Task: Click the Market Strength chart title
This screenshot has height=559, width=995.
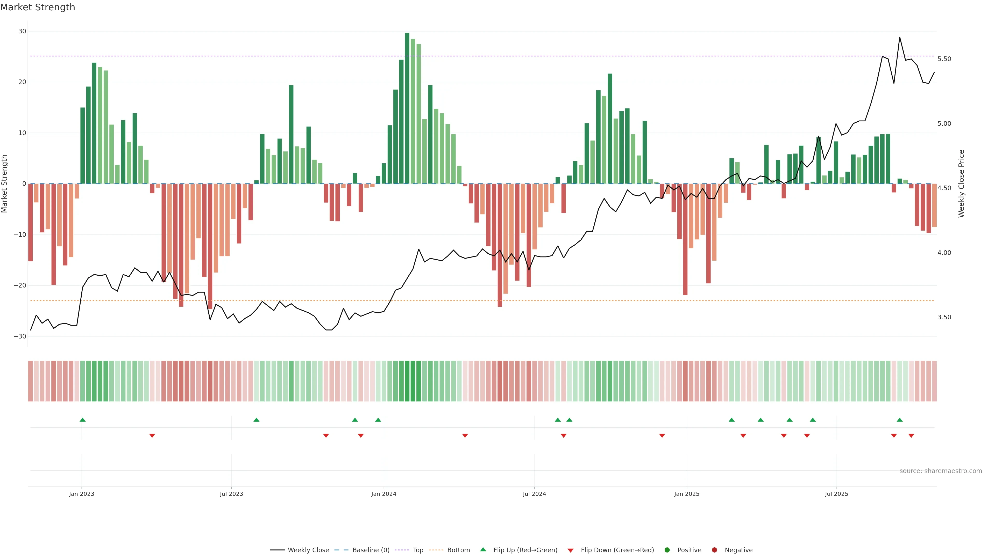Action: (x=38, y=7)
